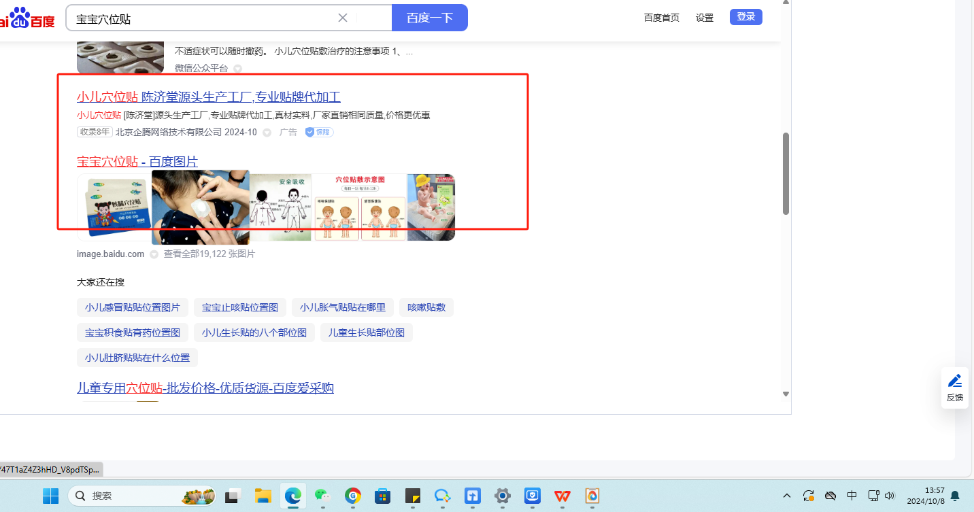Open the 宝宝穴位贴 - 百度图片 result link

point(137,161)
